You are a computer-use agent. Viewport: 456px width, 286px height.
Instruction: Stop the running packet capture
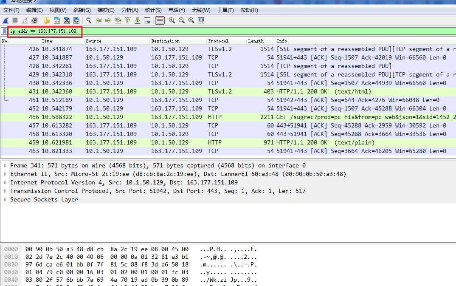pos(15,20)
